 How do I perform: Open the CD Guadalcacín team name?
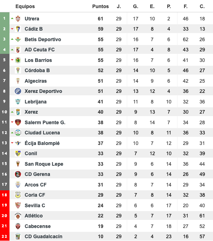pos(44,236)
